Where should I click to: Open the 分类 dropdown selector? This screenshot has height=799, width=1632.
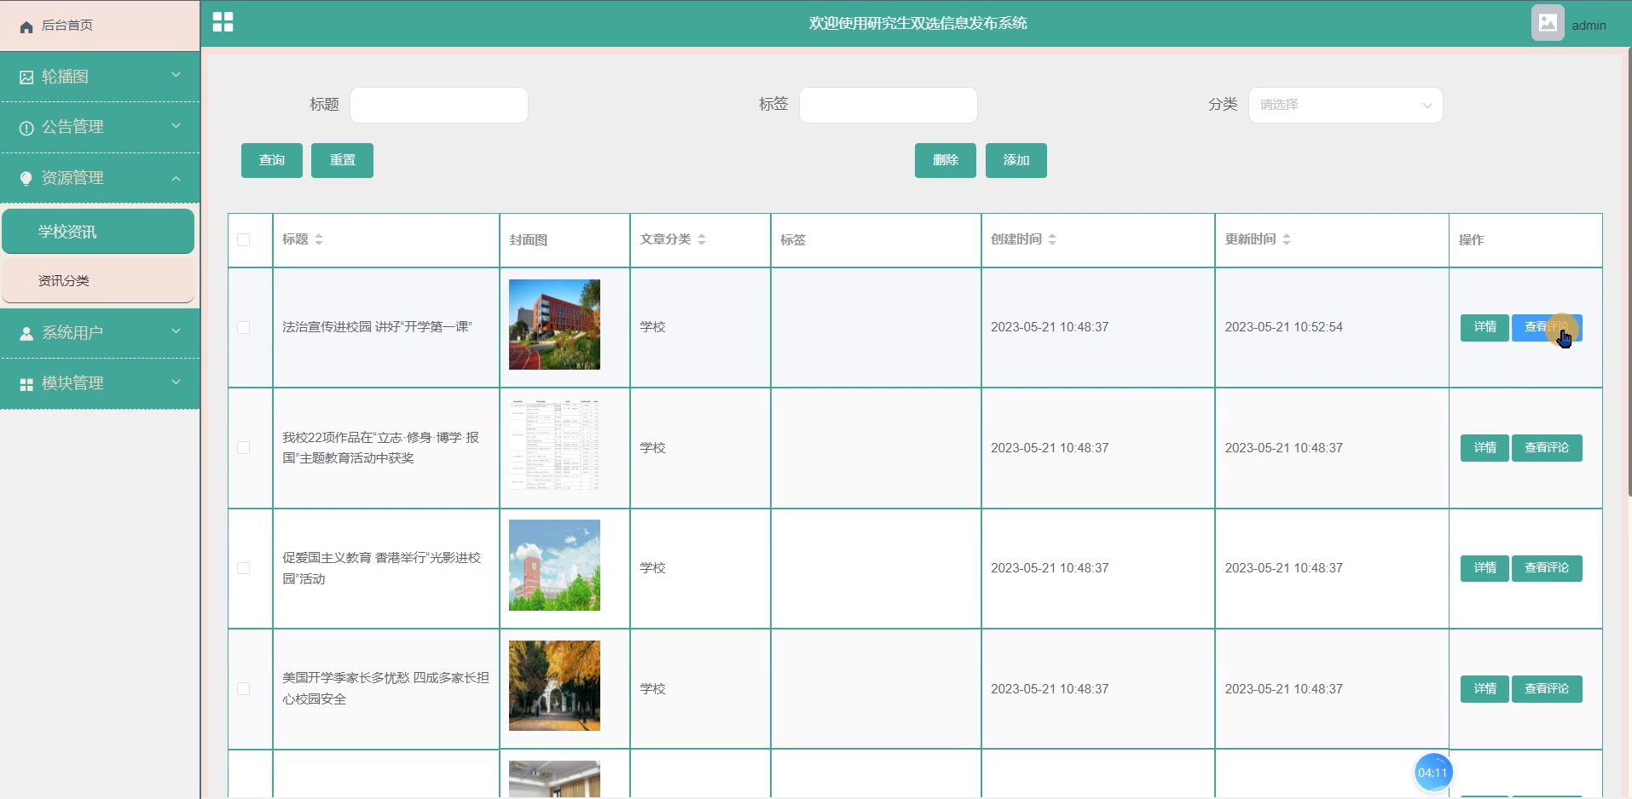pos(1345,105)
